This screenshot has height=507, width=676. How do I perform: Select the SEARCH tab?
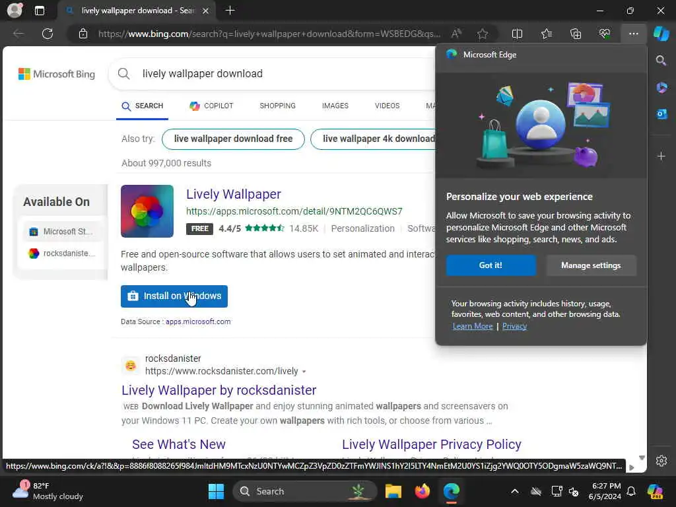(x=143, y=106)
